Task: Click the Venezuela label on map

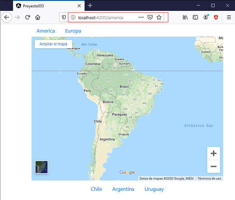Action: tap(105, 55)
